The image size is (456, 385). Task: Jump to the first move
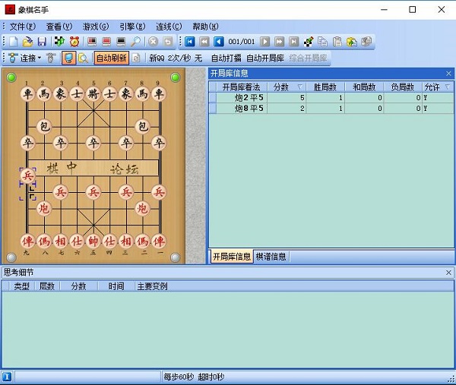pyautogui.click(x=189, y=42)
